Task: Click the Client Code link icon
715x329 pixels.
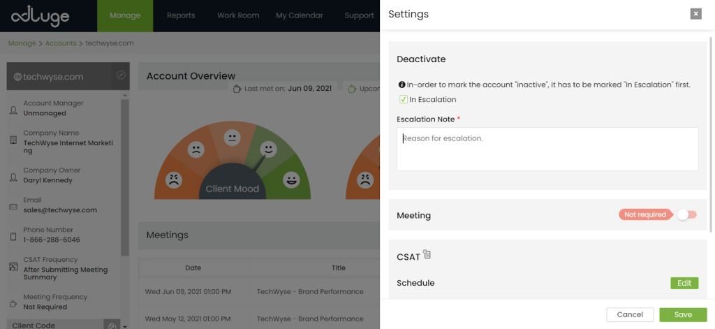Action: [111, 325]
